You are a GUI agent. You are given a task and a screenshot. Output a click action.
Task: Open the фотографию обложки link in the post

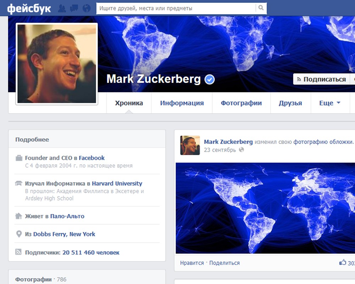[323, 142]
